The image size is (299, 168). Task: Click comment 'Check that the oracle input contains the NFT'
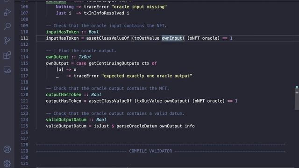[106, 26]
